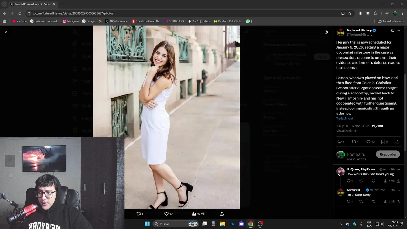This screenshot has height=229, width=407.
Task: Open the KickBot - Kick Chatb... bookmark
Action: click(x=228, y=21)
